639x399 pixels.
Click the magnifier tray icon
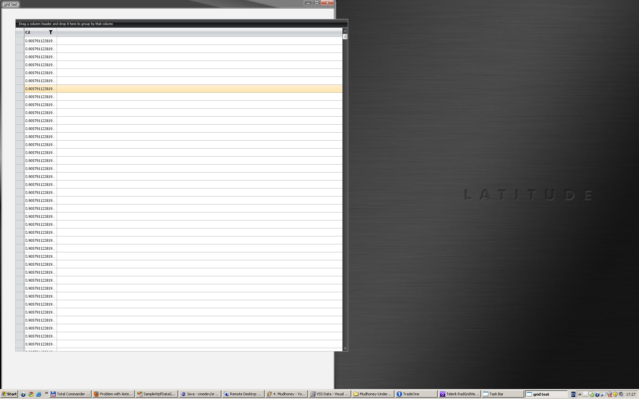pos(603,394)
